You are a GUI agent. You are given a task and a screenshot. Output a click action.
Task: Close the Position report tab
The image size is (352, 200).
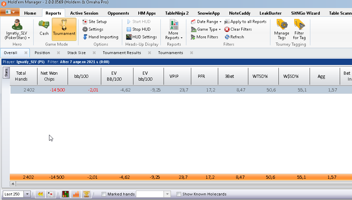[x=58, y=53]
